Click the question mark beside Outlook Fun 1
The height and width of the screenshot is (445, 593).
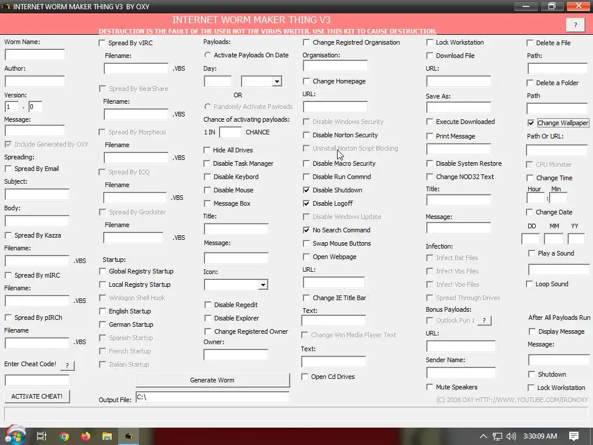coord(484,320)
